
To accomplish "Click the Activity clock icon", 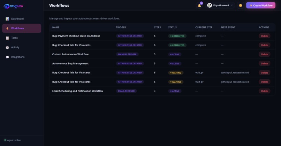I will [7, 47].
